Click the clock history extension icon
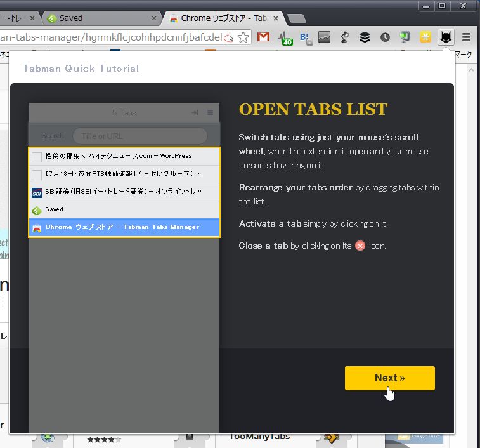Screen dimensions: 480x448 [385, 37]
